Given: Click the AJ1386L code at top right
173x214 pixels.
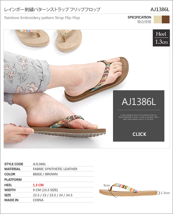Looking at the screenshot, I should click(x=160, y=10).
